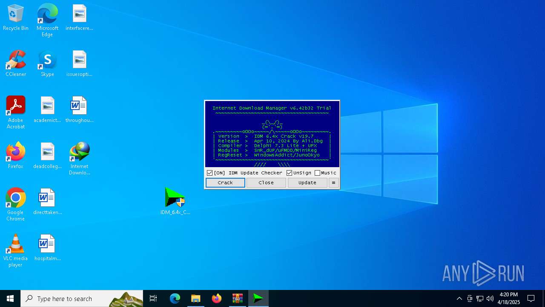Viewport: 545px width, 307px height.
Task: Select the interfacere... image file on desktop
Action: click(79, 18)
